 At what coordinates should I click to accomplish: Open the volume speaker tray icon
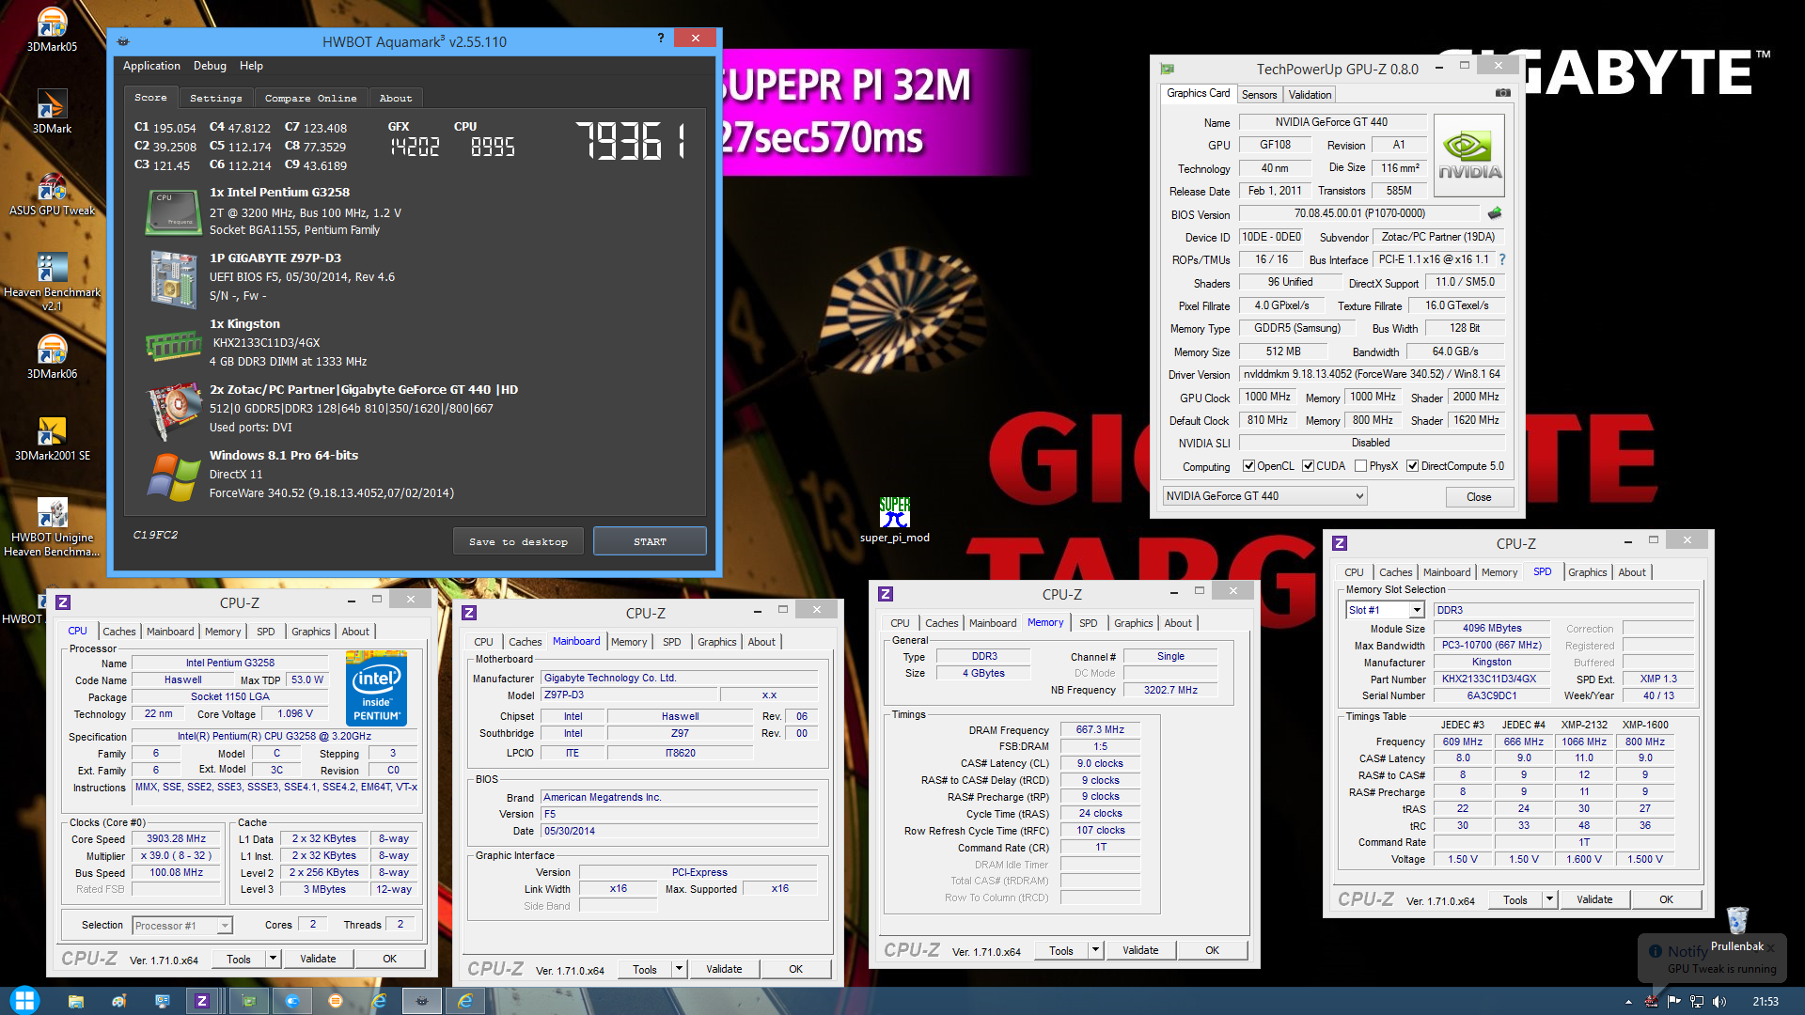[x=1719, y=1001]
